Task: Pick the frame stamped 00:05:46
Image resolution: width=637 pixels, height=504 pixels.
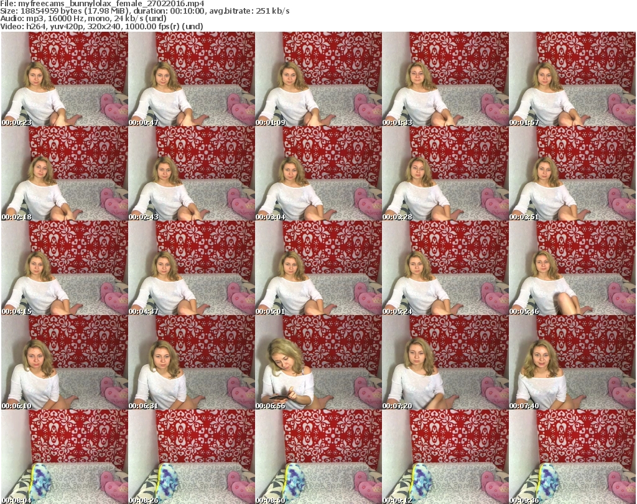Action: click(572, 268)
